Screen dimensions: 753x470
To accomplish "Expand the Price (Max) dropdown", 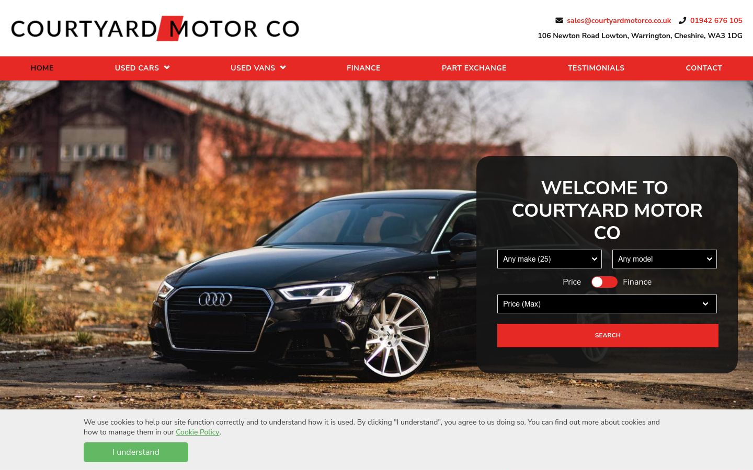I will (x=607, y=304).
